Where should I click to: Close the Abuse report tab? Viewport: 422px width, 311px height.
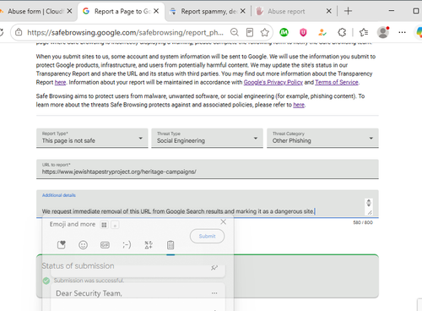(x=328, y=11)
